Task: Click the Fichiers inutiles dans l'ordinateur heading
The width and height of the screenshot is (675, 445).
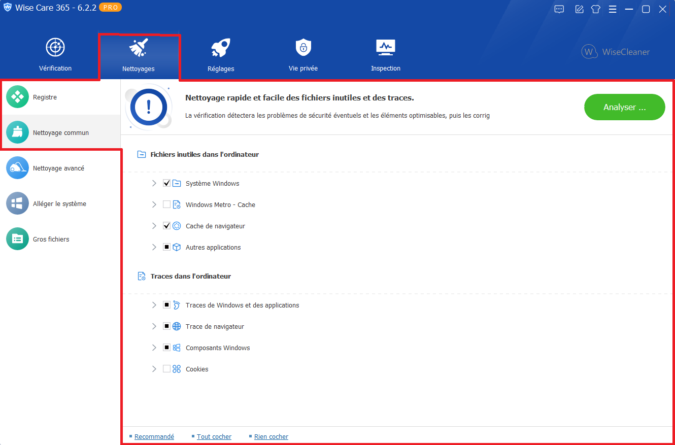Action: (x=205, y=154)
